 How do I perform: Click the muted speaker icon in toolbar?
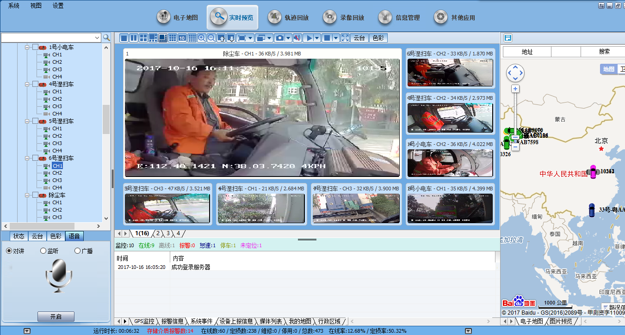click(297, 38)
